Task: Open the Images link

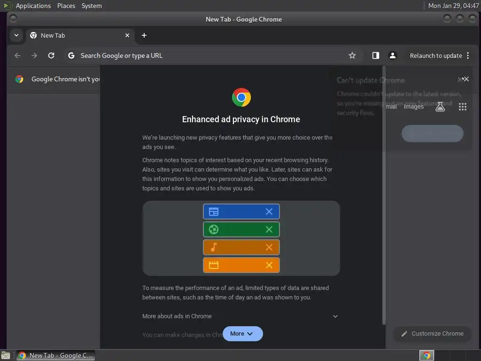Action: point(413,107)
